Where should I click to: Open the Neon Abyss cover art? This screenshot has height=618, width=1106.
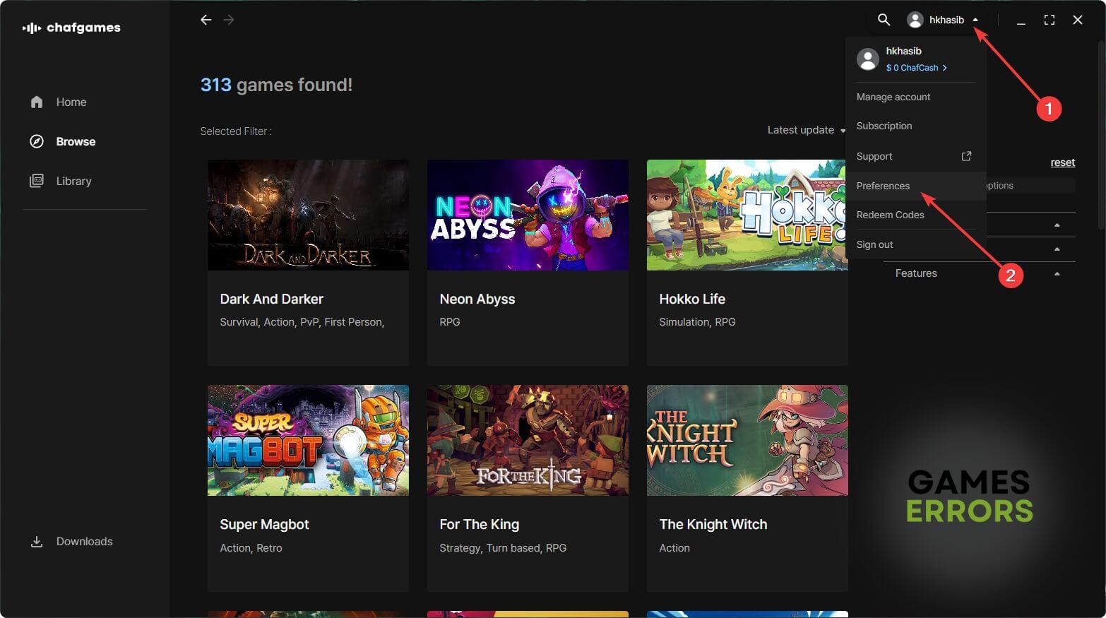528,215
